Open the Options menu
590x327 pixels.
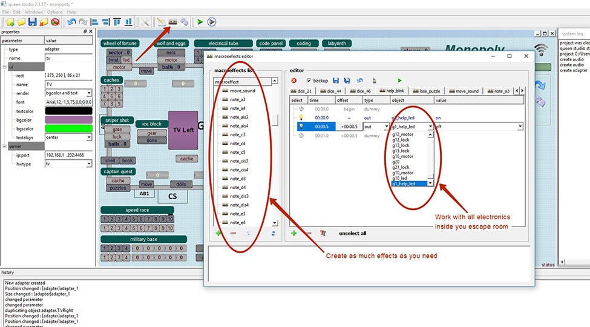tap(54, 12)
